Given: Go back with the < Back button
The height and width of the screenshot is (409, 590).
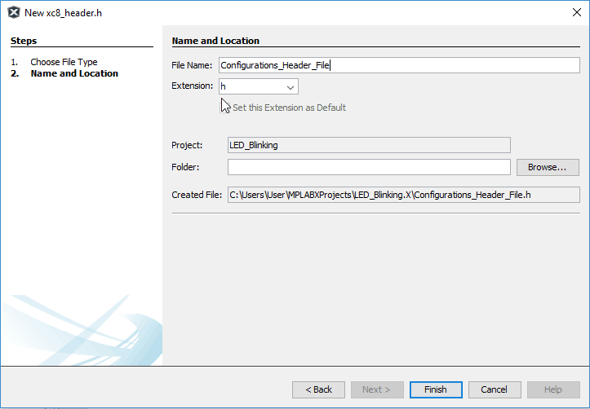Looking at the screenshot, I should pyautogui.click(x=318, y=389).
